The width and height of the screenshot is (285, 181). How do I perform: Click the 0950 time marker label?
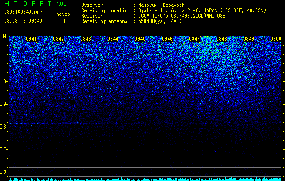[276, 39]
